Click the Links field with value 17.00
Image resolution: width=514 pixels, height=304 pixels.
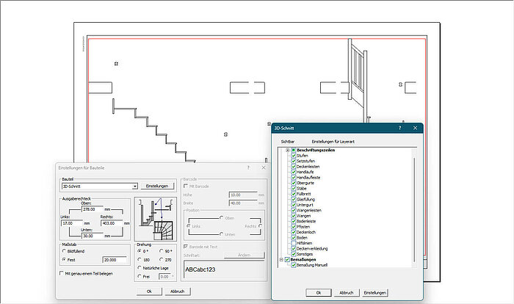pyautogui.click(x=71, y=223)
